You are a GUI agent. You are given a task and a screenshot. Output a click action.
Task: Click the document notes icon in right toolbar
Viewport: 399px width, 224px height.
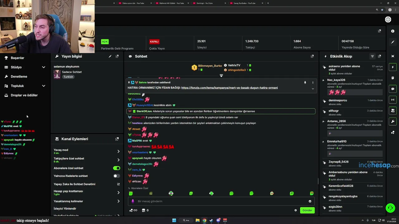393,78
